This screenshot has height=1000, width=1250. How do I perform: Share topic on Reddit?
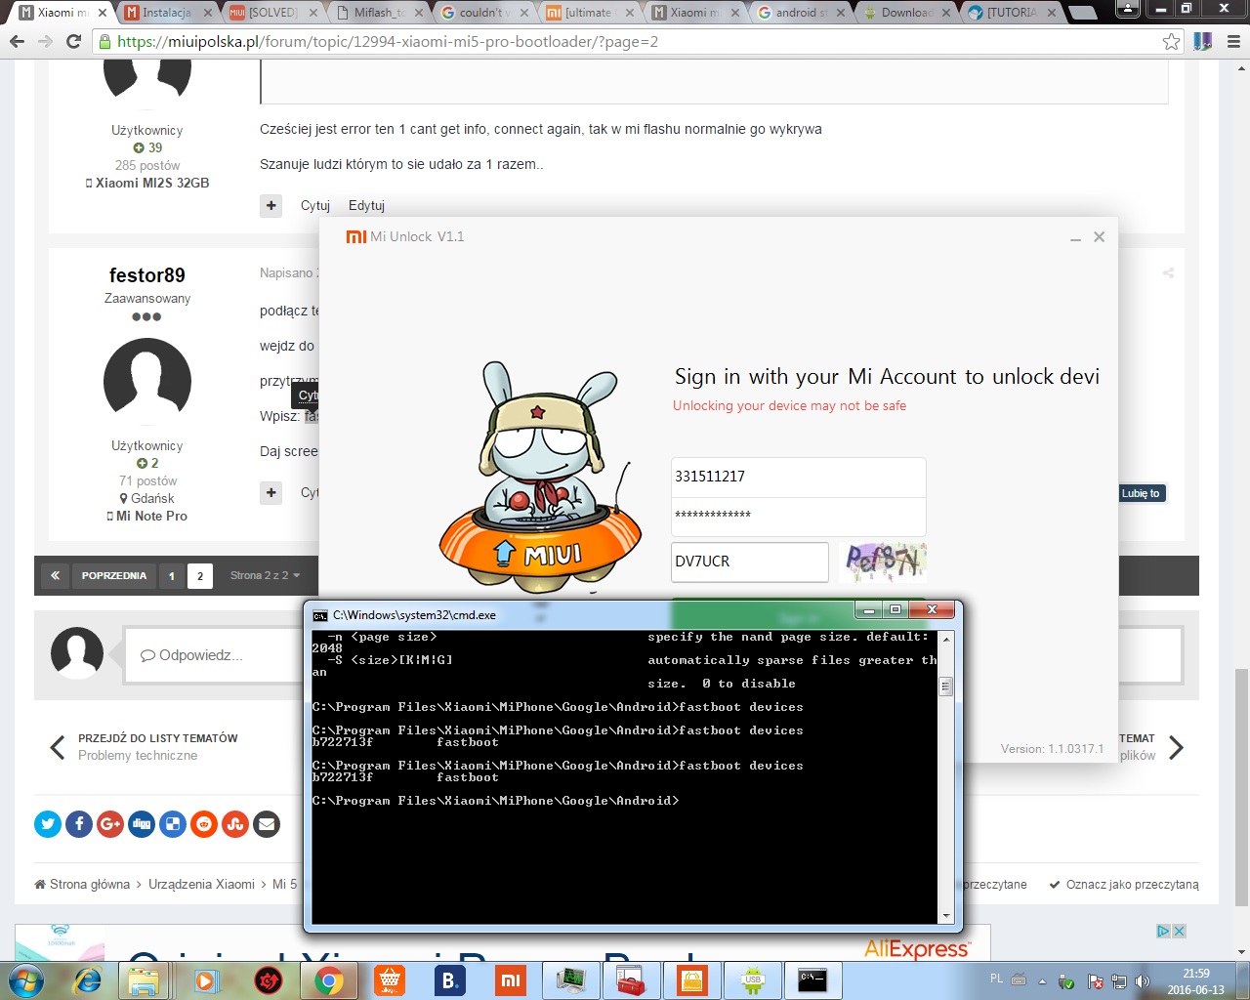point(204,824)
